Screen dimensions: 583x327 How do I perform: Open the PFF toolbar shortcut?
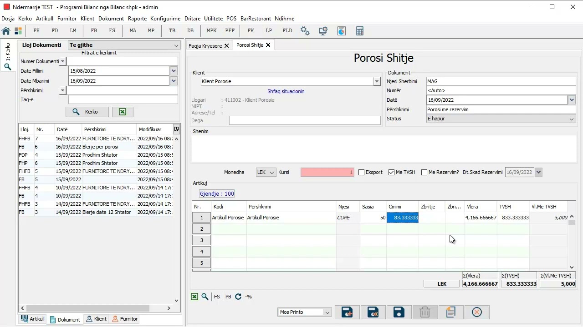230,31
